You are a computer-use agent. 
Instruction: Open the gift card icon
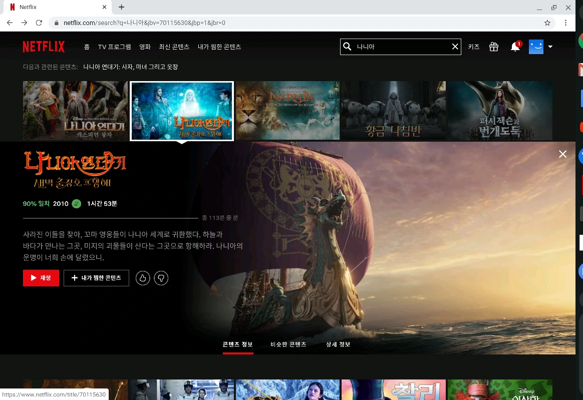[493, 47]
